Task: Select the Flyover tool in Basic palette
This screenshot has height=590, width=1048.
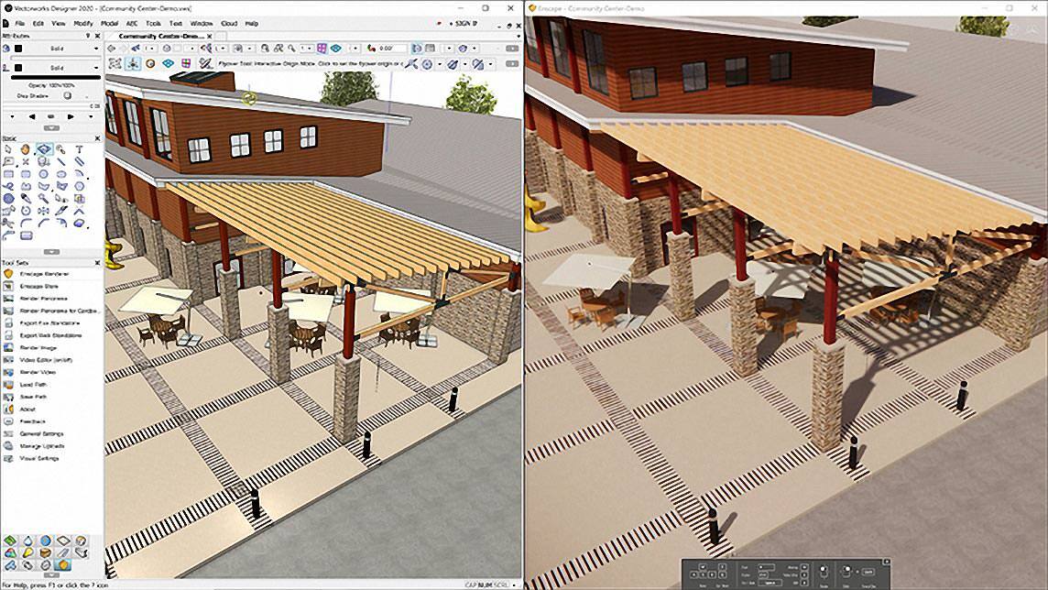Action: [x=44, y=149]
